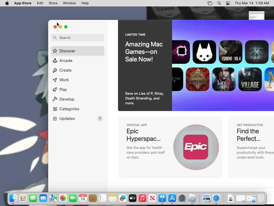Open the Edit menu
Image resolution: width=274 pixels, height=206 pixels.
(x=40, y=3)
